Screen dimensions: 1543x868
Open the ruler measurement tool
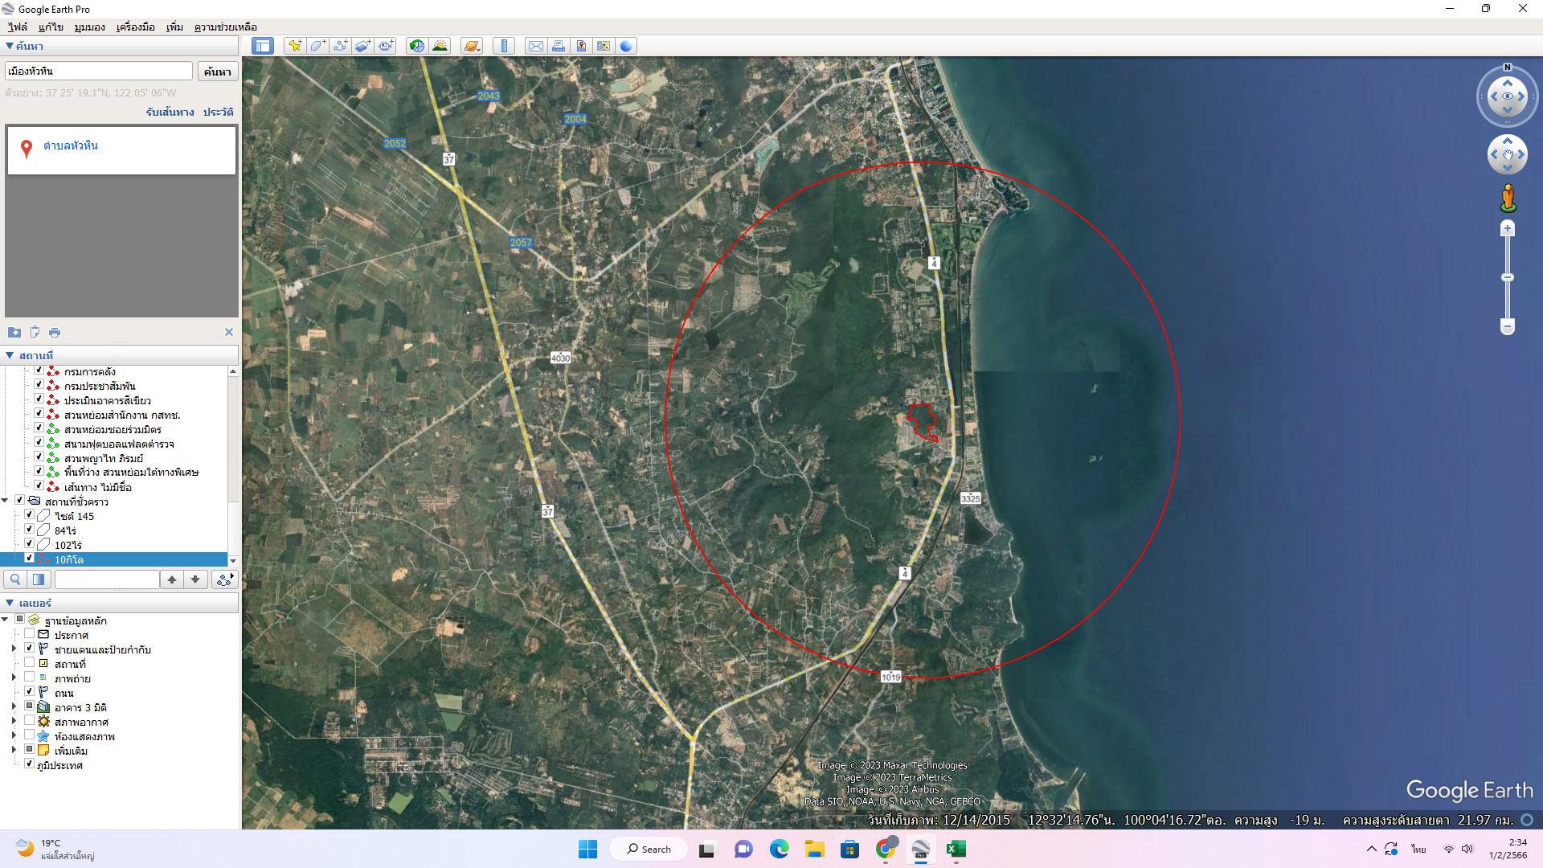coord(504,46)
